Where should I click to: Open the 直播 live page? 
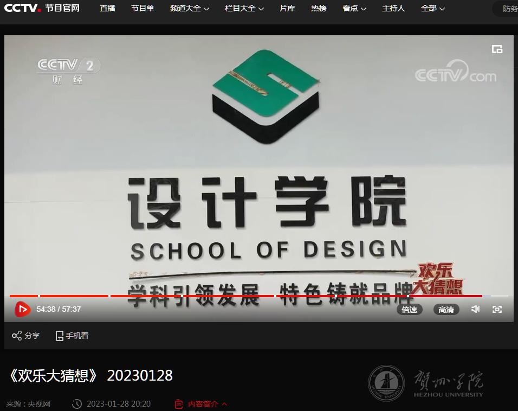(x=107, y=8)
